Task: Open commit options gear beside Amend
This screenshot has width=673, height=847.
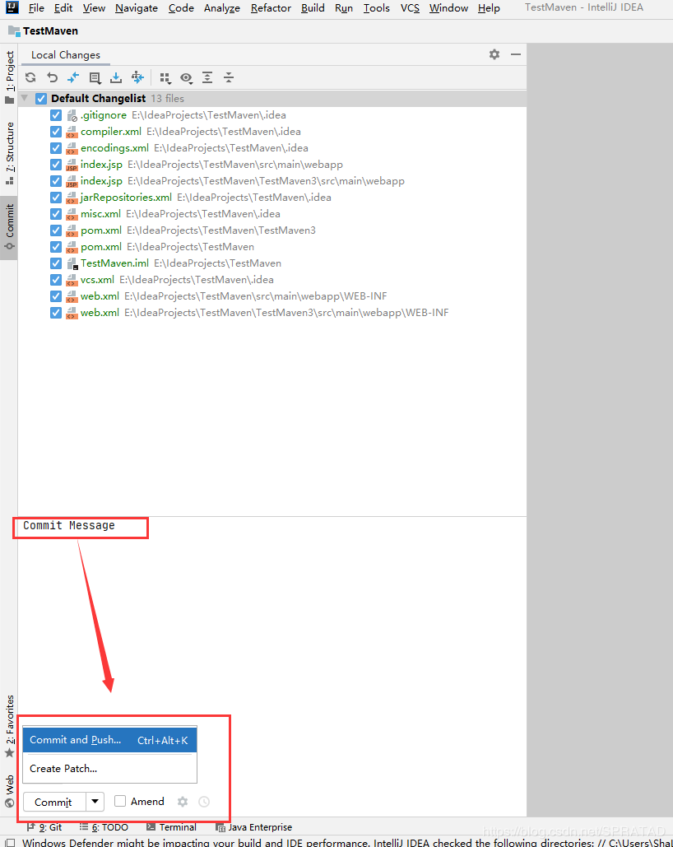Action: [183, 802]
